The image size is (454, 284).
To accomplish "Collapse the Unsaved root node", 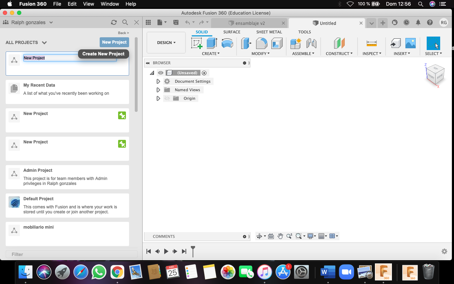I will tap(152, 73).
